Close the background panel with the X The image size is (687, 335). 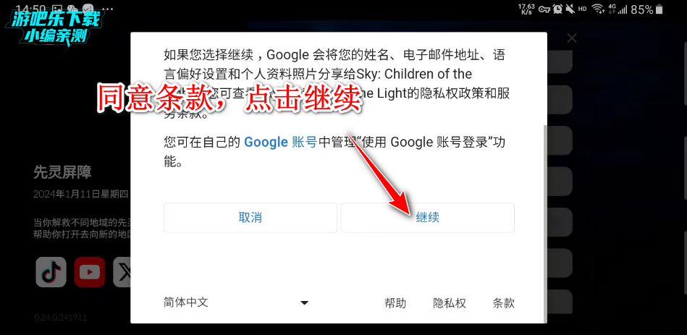point(572,38)
